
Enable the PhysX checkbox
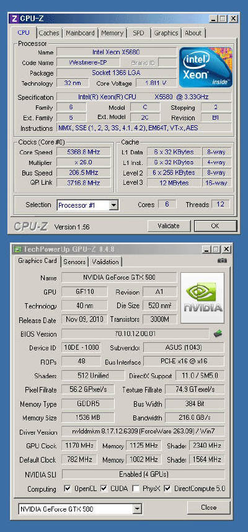click(x=136, y=489)
